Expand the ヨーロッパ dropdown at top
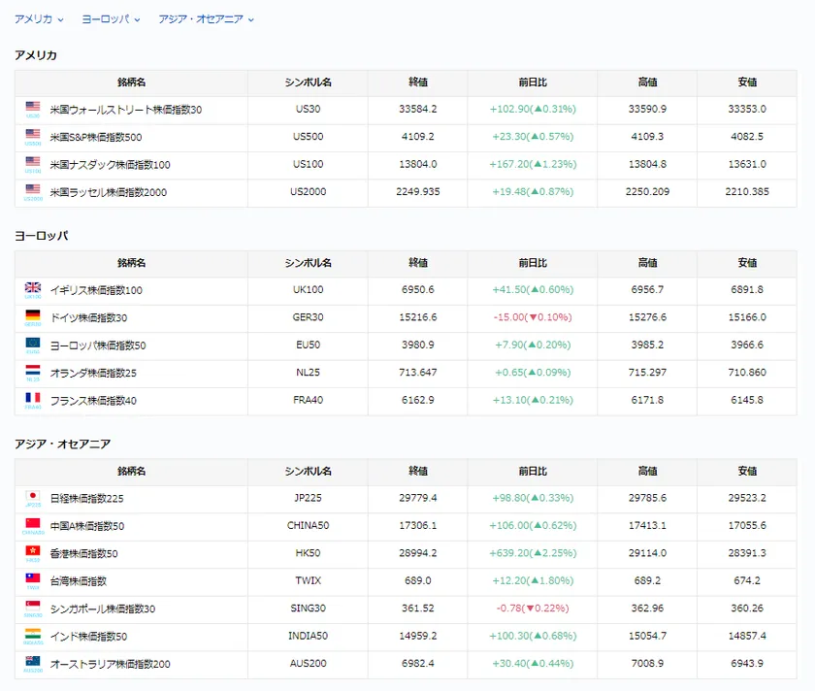 click(x=111, y=19)
